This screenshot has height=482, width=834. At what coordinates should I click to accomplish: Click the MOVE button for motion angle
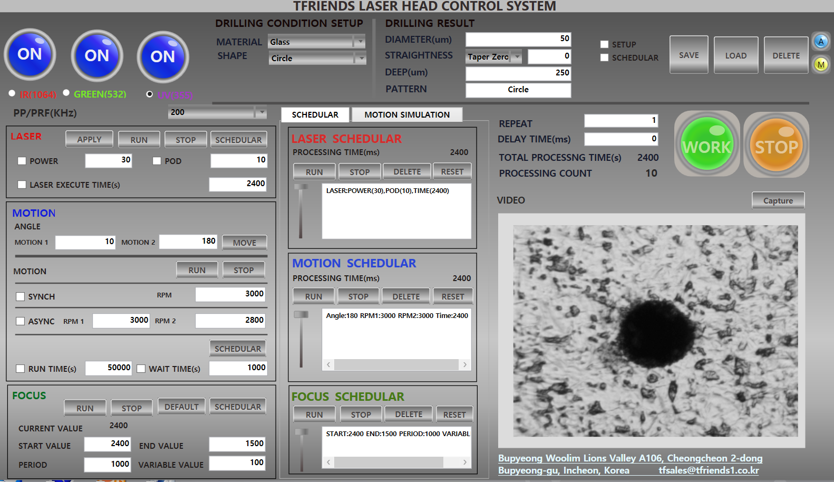click(x=245, y=243)
